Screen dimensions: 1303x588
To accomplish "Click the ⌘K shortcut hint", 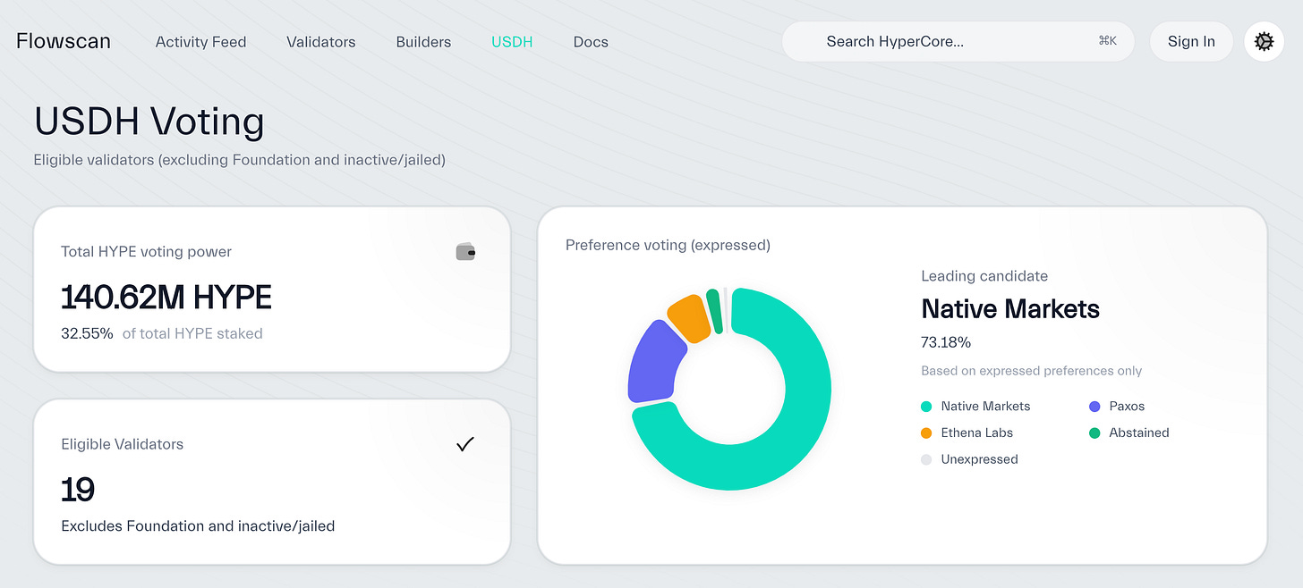I will click(x=1107, y=41).
